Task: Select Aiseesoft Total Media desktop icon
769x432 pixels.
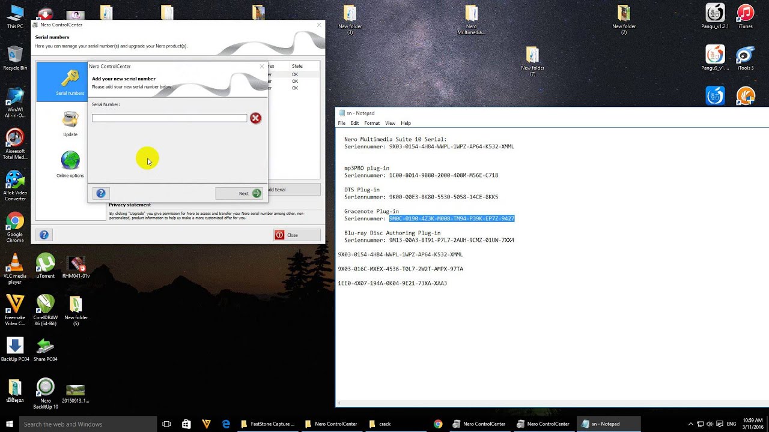Action: pos(16,145)
